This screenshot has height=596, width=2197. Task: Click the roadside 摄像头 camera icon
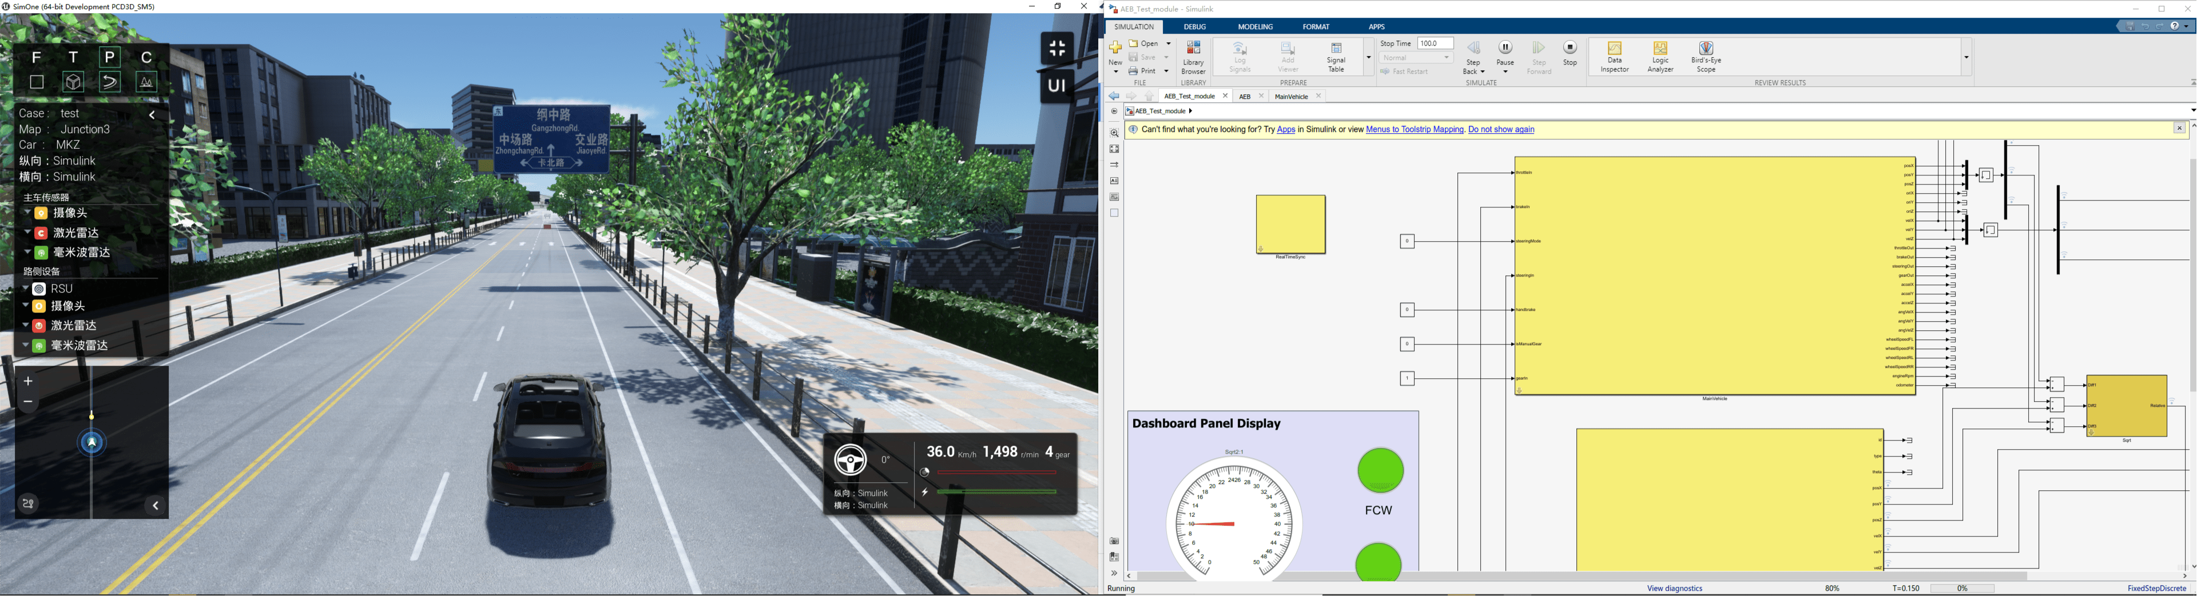click(x=39, y=306)
